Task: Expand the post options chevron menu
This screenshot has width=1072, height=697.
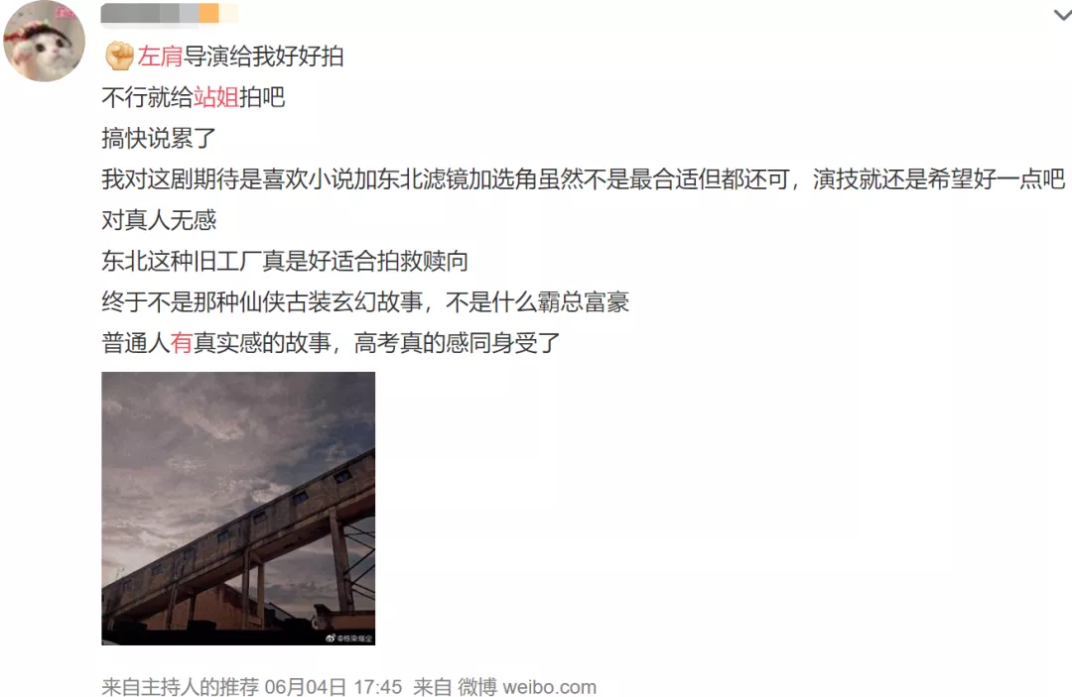Action: pyautogui.click(x=1063, y=14)
